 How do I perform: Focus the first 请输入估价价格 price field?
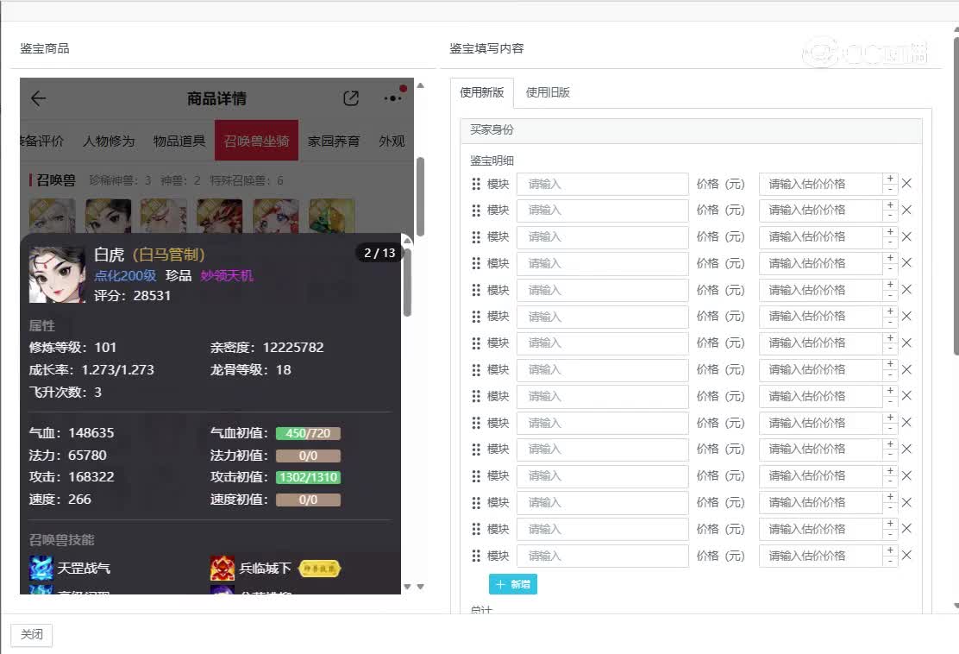[821, 184]
